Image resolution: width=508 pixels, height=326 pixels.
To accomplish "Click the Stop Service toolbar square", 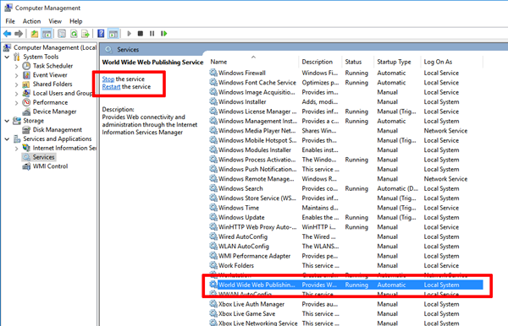I will coord(141,34).
